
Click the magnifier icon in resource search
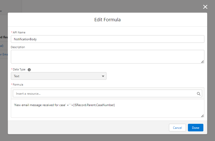click(199, 94)
